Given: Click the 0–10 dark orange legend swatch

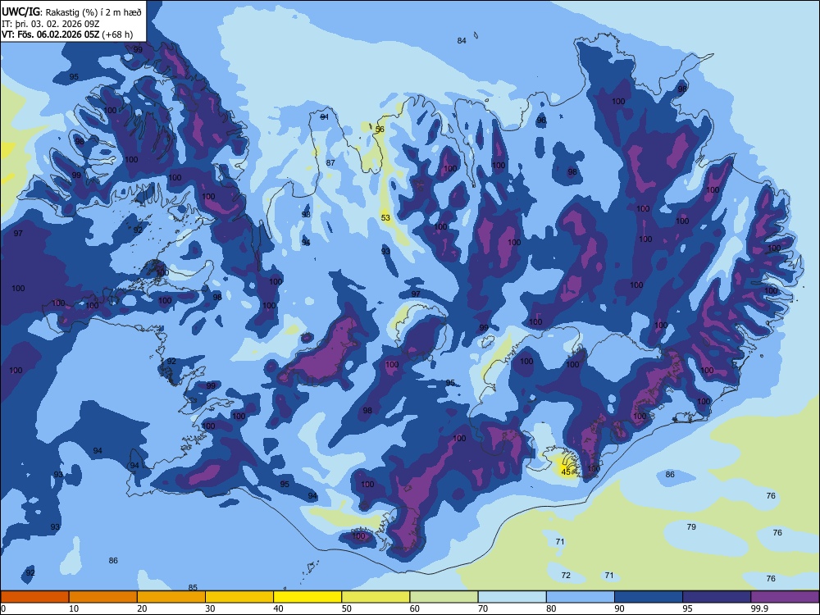Looking at the screenshot, I should [x=34, y=597].
